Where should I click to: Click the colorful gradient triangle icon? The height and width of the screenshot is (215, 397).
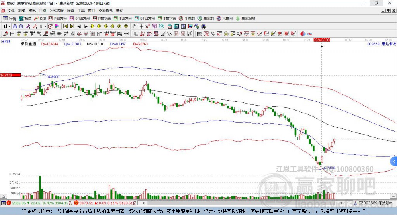pyautogui.click(x=57, y=26)
